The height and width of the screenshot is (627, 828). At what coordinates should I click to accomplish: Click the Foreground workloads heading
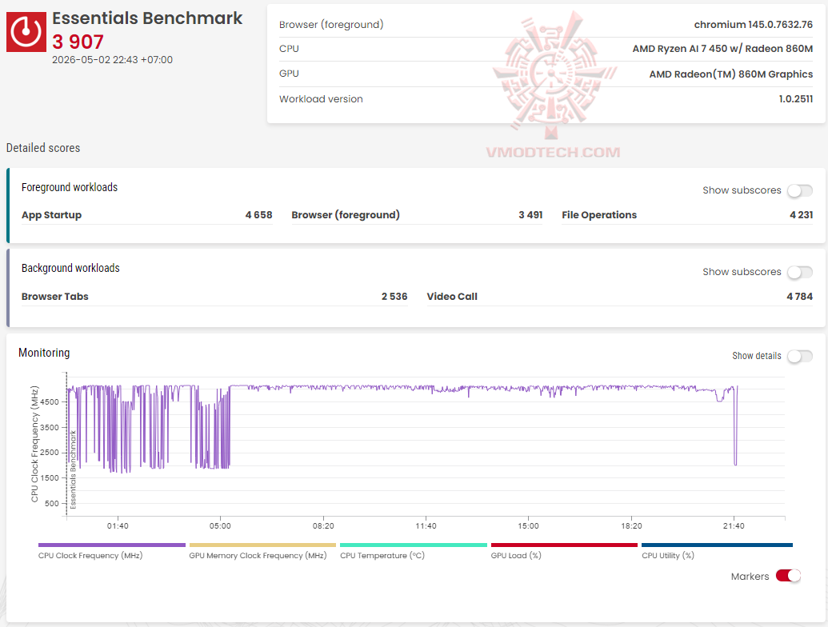tap(70, 187)
